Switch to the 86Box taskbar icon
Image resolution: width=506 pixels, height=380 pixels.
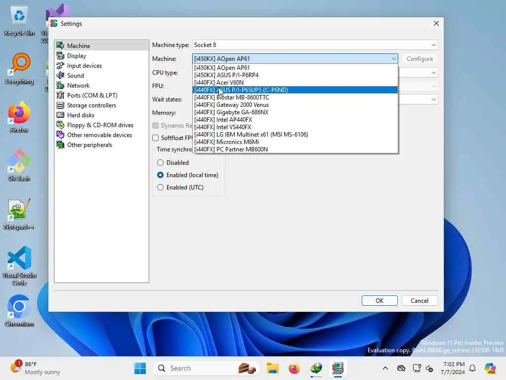338,368
